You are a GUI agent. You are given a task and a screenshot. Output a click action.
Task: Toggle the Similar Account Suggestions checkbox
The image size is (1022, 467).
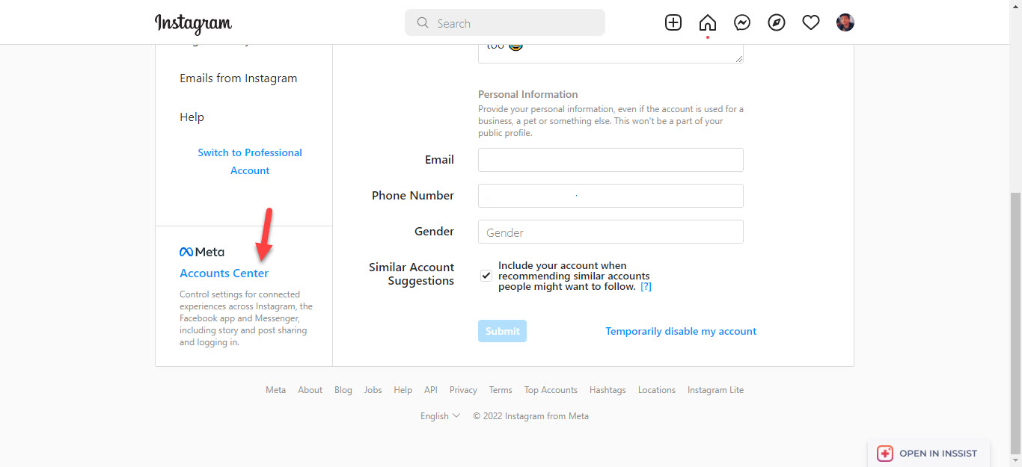tap(486, 275)
